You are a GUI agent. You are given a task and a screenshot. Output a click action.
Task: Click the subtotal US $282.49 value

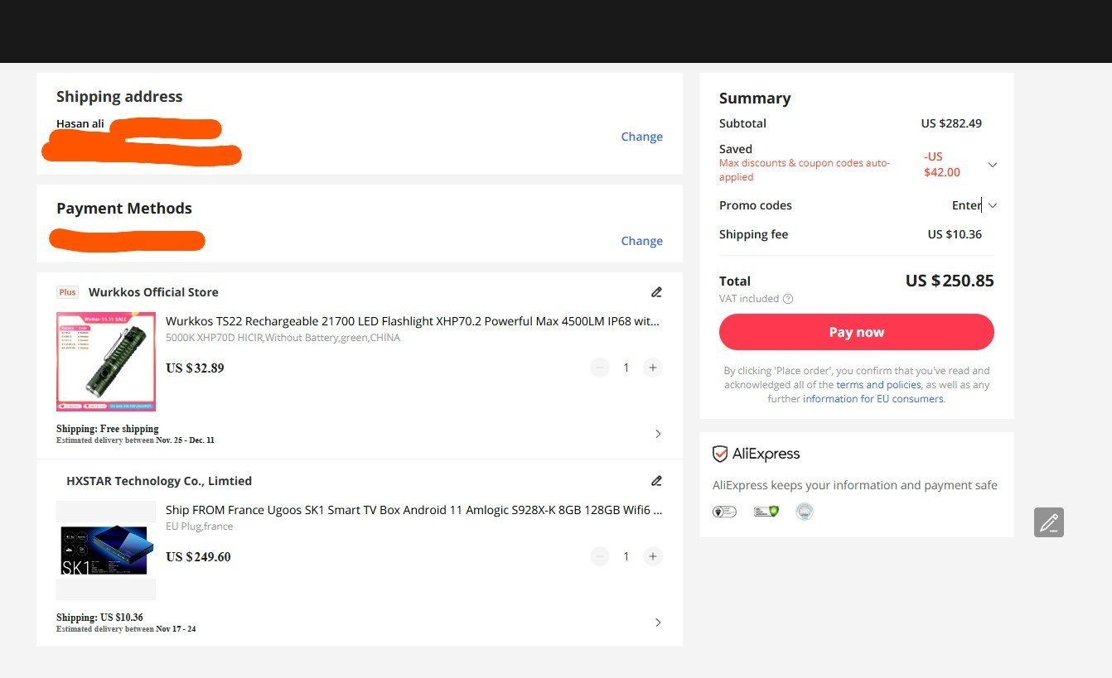point(951,123)
